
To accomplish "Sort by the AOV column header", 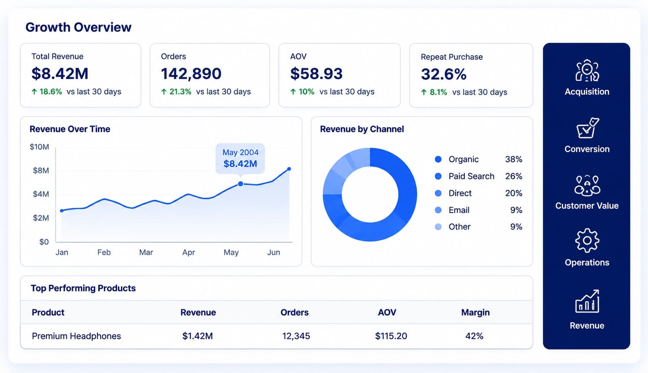I will (x=387, y=312).
